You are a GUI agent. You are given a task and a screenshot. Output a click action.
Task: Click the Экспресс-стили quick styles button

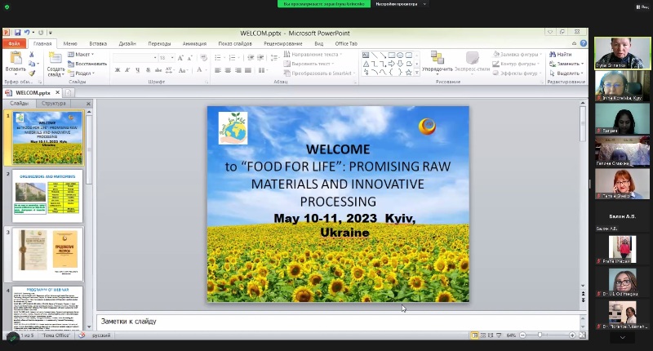click(473, 61)
